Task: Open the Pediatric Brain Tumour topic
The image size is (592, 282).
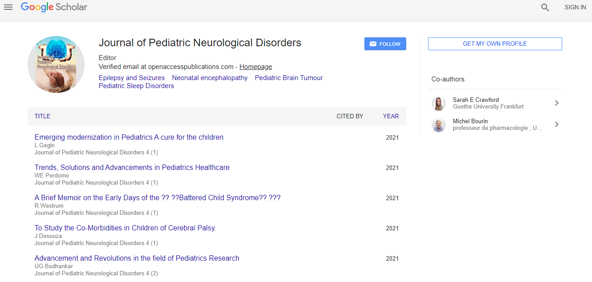Action: point(289,78)
